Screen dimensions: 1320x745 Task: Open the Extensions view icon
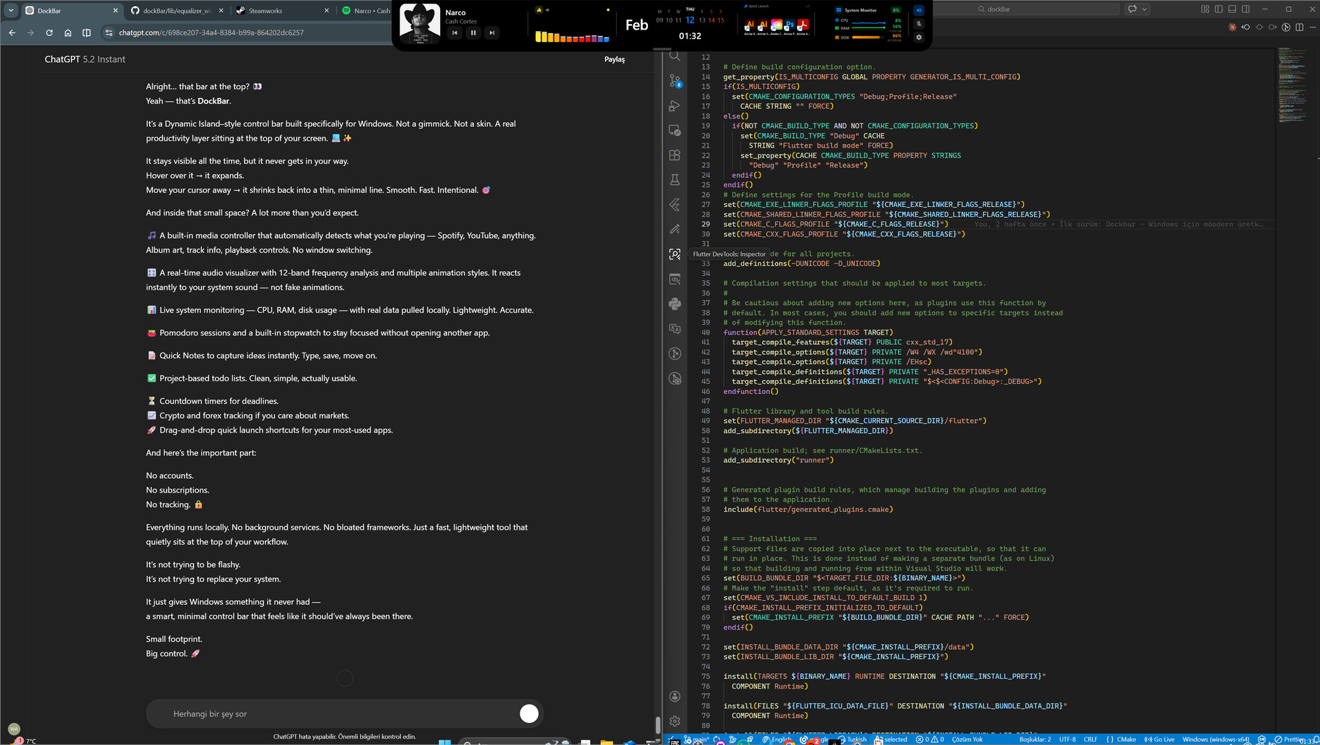click(x=675, y=155)
